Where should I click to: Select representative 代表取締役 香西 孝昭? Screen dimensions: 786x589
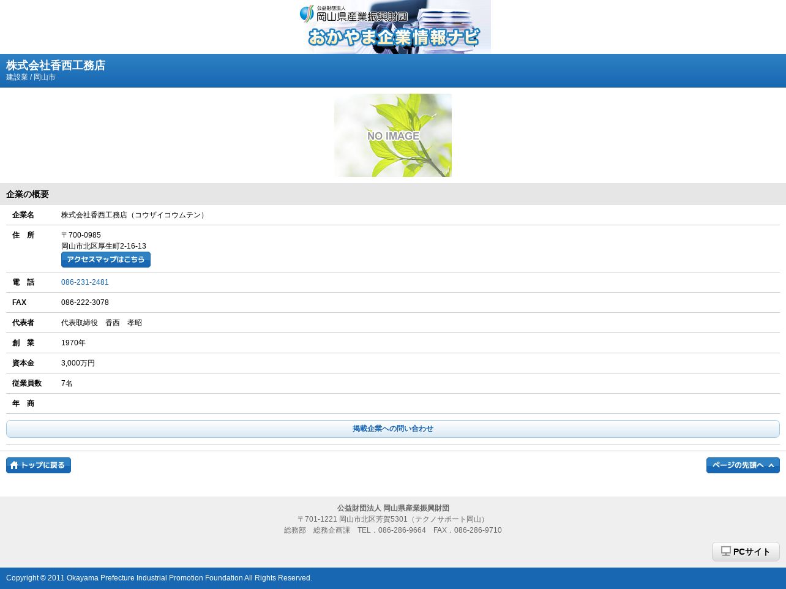pos(102,323)
